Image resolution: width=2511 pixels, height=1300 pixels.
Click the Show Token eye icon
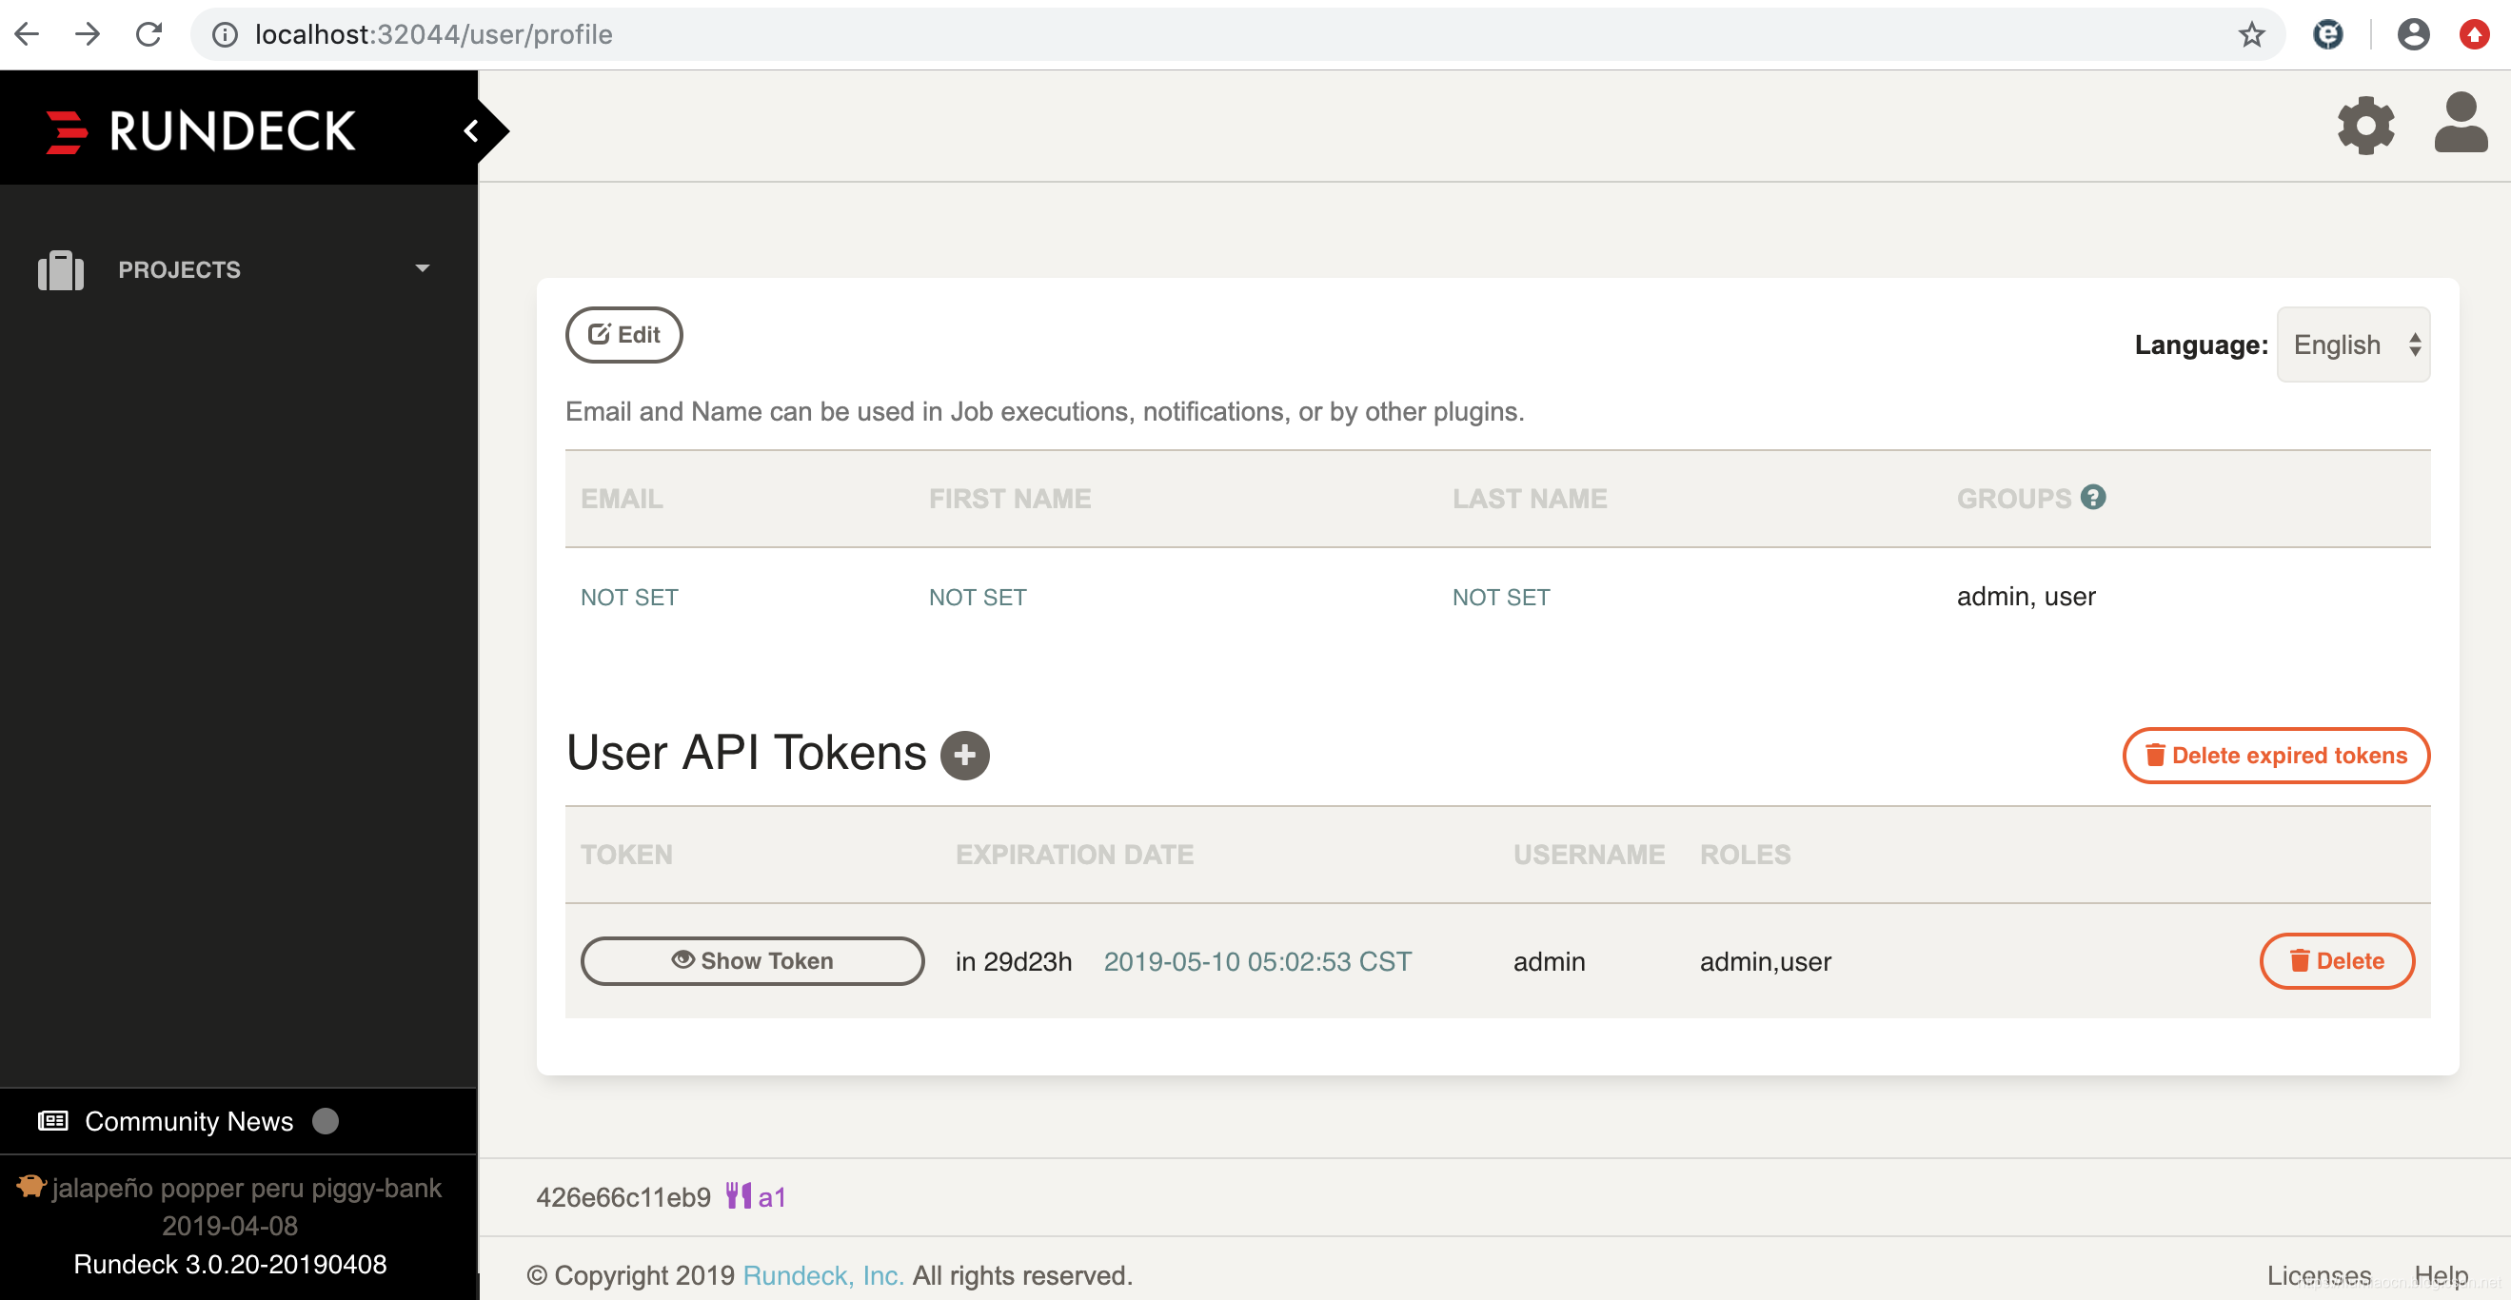(x=682, y=960)
